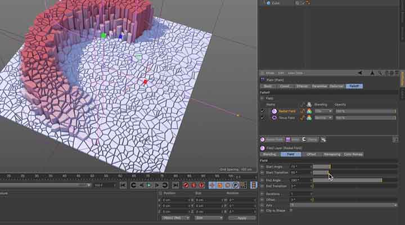This screenshot has height=225, width=405.
Task: Play the animation forwards
Action: 148,185
